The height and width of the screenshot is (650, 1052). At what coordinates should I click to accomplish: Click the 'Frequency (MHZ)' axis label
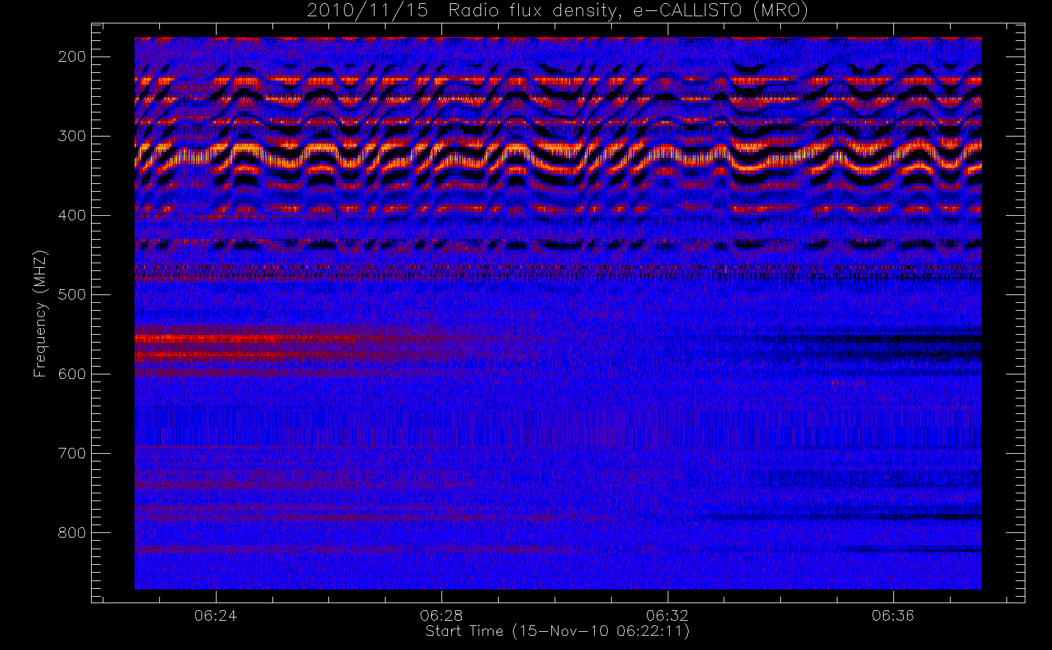(40, 313)
